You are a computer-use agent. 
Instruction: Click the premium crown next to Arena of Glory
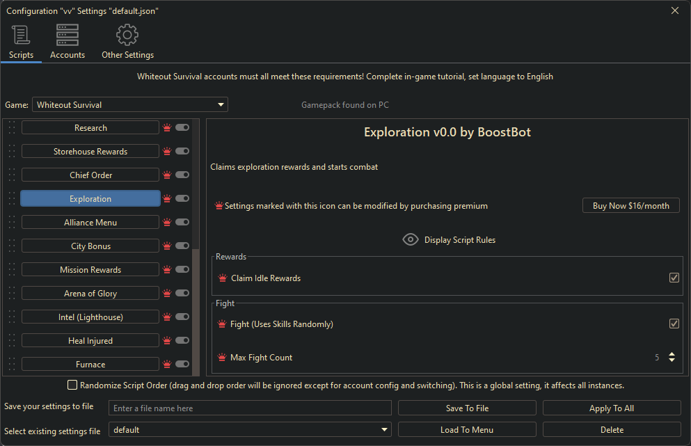[x=167, y=293]
